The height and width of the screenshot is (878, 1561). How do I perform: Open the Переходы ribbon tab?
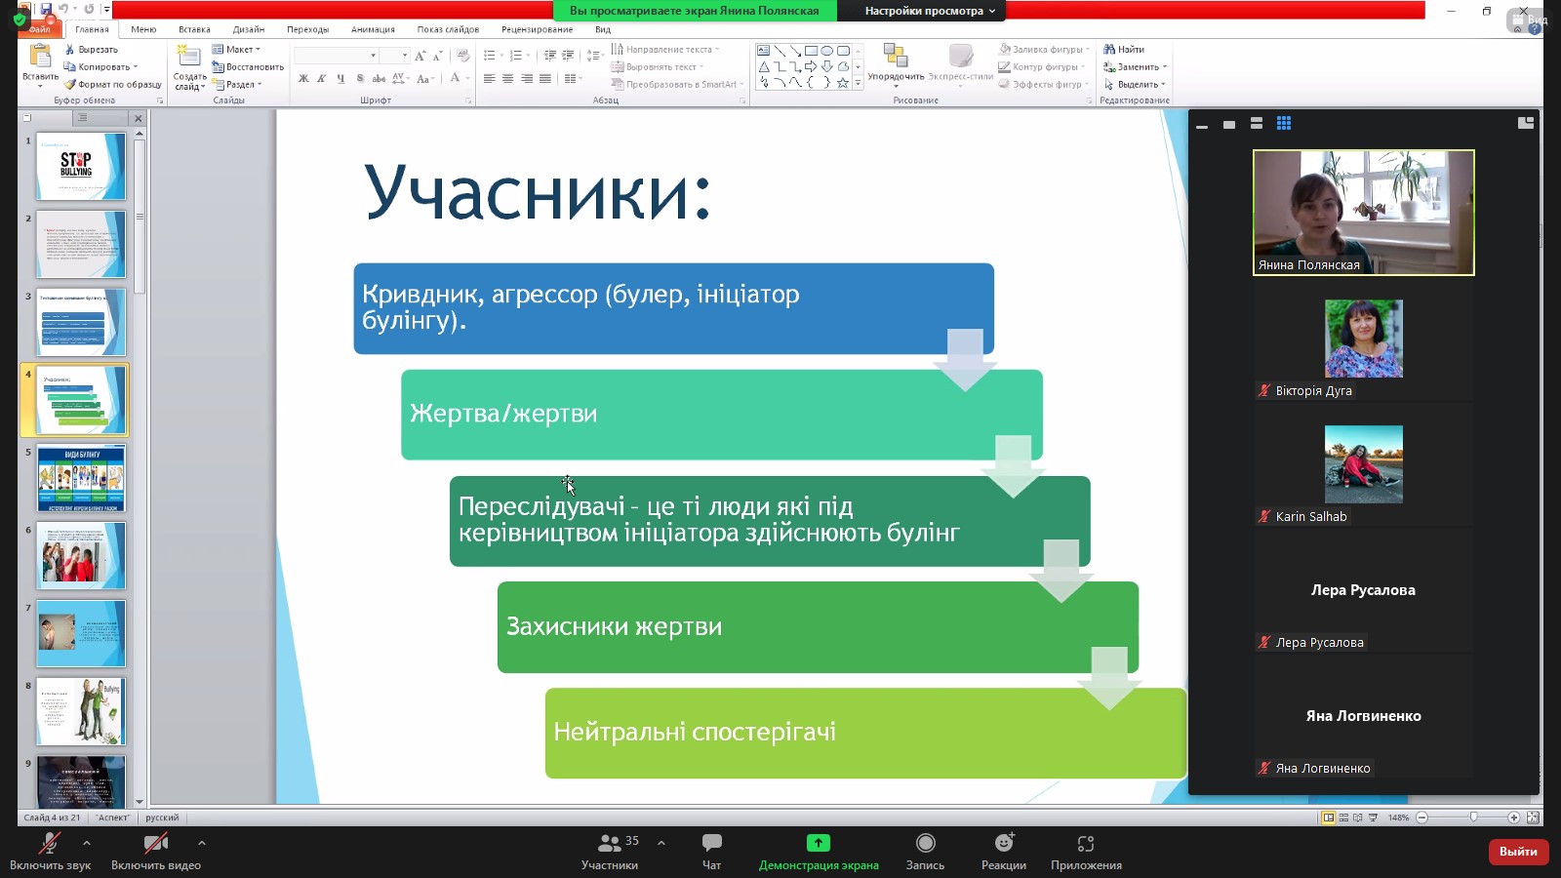tap(308, 29)
